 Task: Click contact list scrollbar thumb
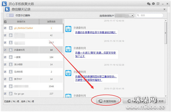(x=63, y=29)
